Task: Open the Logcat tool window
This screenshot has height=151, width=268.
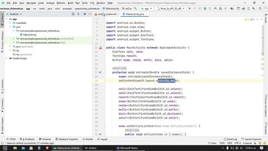Action: (x=102, y=139)
